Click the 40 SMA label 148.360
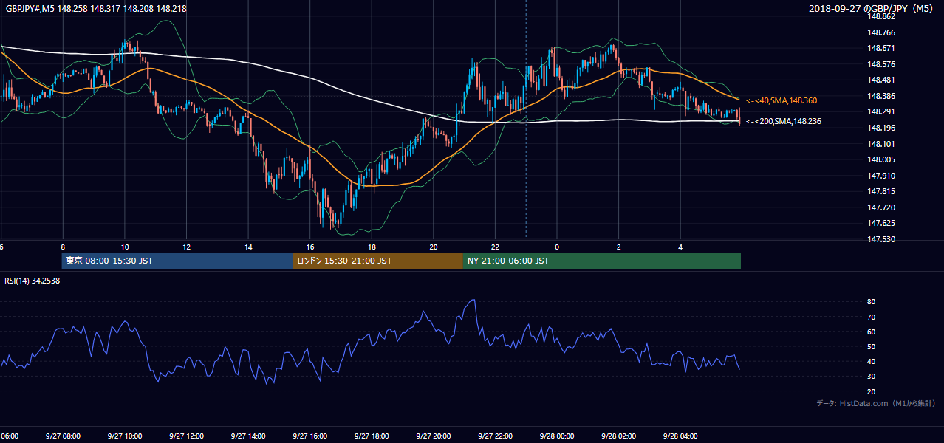Image resolution: width=944 pixels, height=443 pixels. tap(781, 100)
